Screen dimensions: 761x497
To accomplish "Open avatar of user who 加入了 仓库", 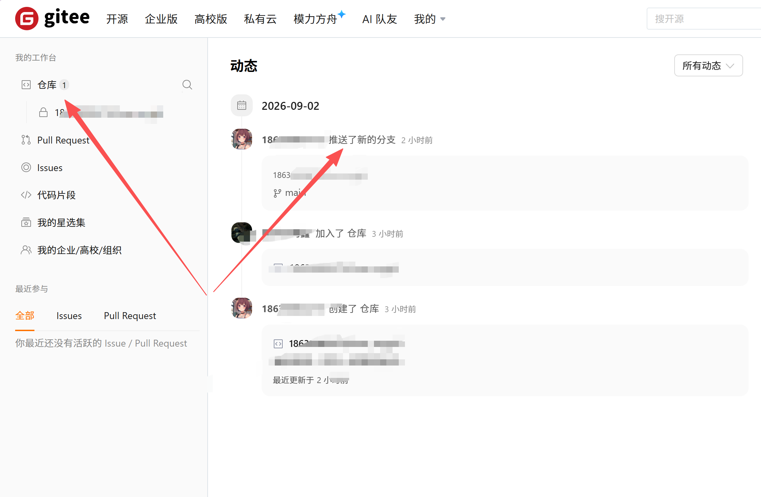I will tap(242, 233).
